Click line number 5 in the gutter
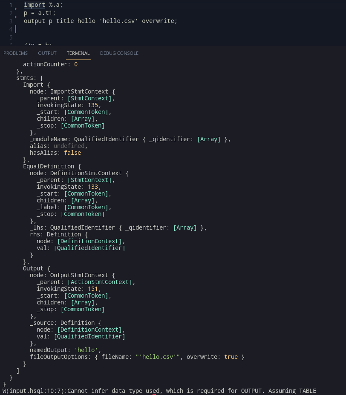Image resolution: width=346 pixels, height=395 pixels. tap(11, 37)
